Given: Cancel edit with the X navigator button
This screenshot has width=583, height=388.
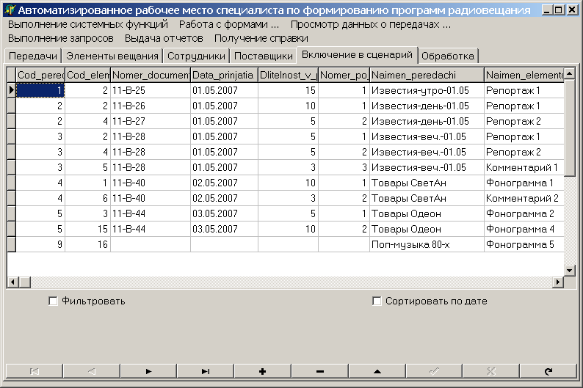Looking at the screenshot, I should pyautogui.click(x=491, y=371).
